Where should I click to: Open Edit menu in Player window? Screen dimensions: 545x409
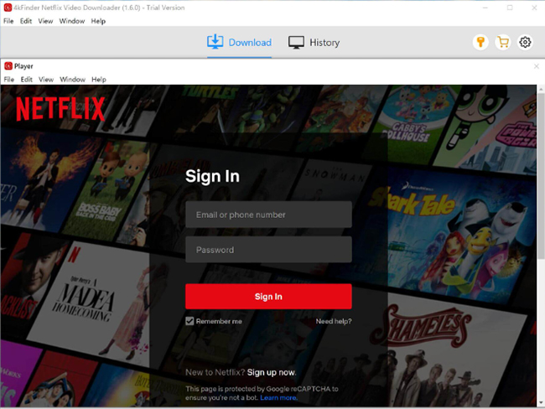(x=27, y=80)
